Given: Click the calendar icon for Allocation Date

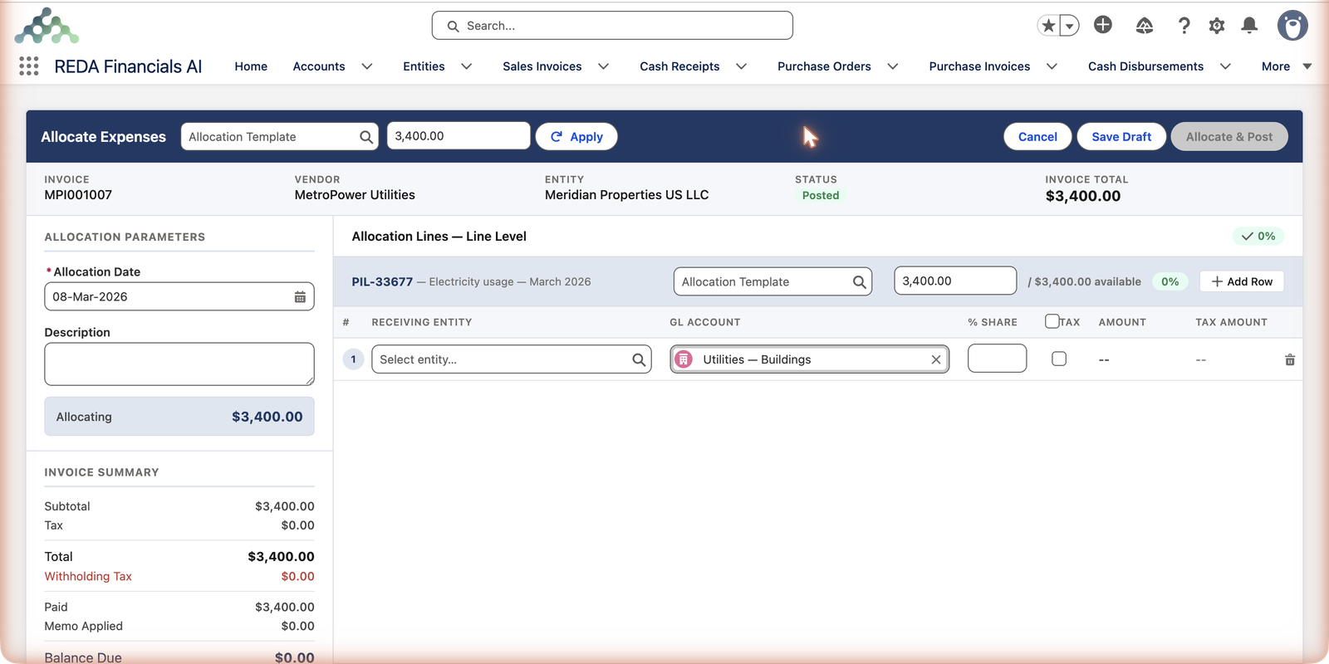Looking at the screenshot, I should pos(300,297).
